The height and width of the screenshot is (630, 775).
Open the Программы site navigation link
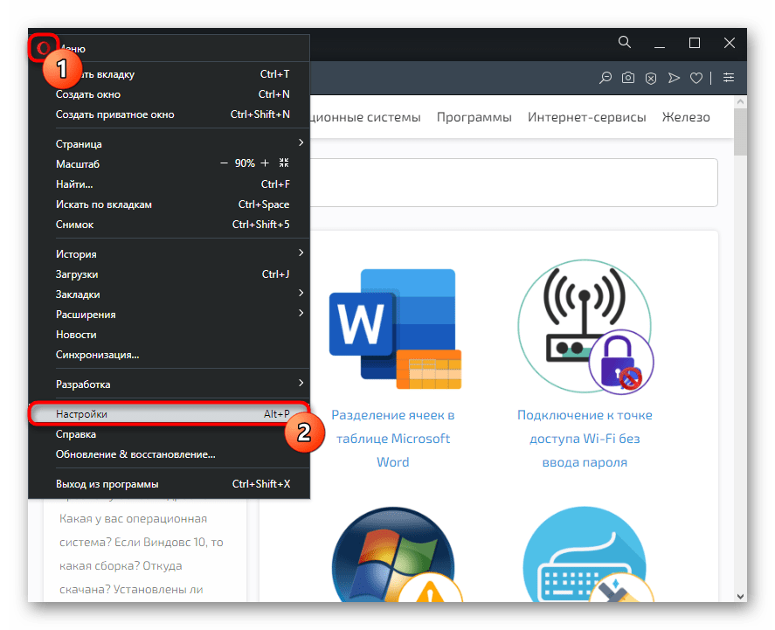click(474, 117)
